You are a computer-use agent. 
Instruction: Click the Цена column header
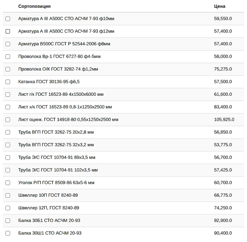(219, 6)
